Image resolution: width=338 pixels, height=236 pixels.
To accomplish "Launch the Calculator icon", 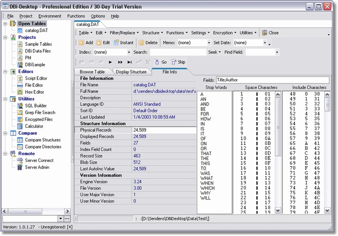I will (x=20, y=126).
